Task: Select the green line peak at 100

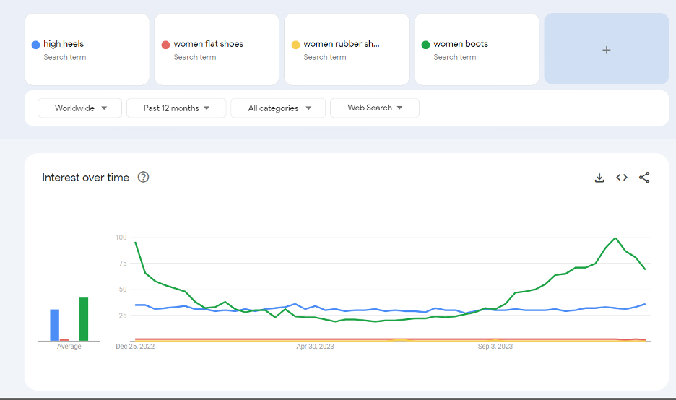Action: tap(615, 238)
